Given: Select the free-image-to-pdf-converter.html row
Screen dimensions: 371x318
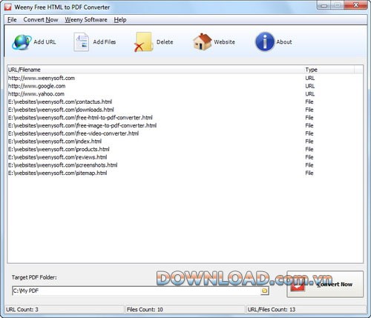Looking at the screenshot, I should (185, 125).
